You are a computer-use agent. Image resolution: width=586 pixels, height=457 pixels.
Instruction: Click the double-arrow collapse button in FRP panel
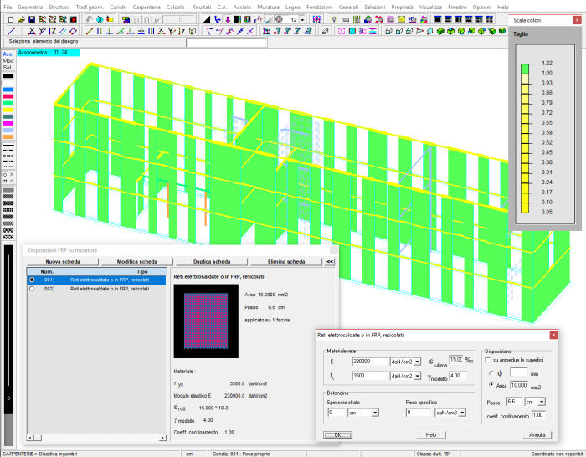[x=330, y=262]
